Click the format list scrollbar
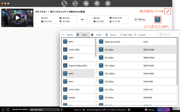This screenshot has width=180, height=112. (x=95, y=48)
